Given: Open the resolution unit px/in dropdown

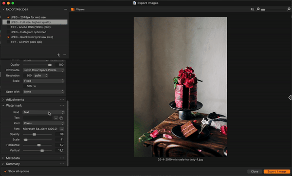Looking at the screenshot, I should click(41, 76).
